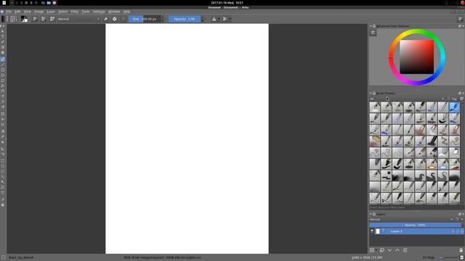Toggle lock on Layer 1
This screenshot has width=465, height=261.
[453, 231]
